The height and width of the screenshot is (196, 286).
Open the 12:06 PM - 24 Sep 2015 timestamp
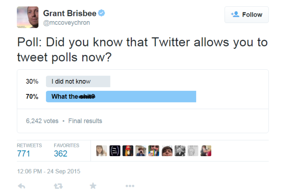[x=49, y=171]
